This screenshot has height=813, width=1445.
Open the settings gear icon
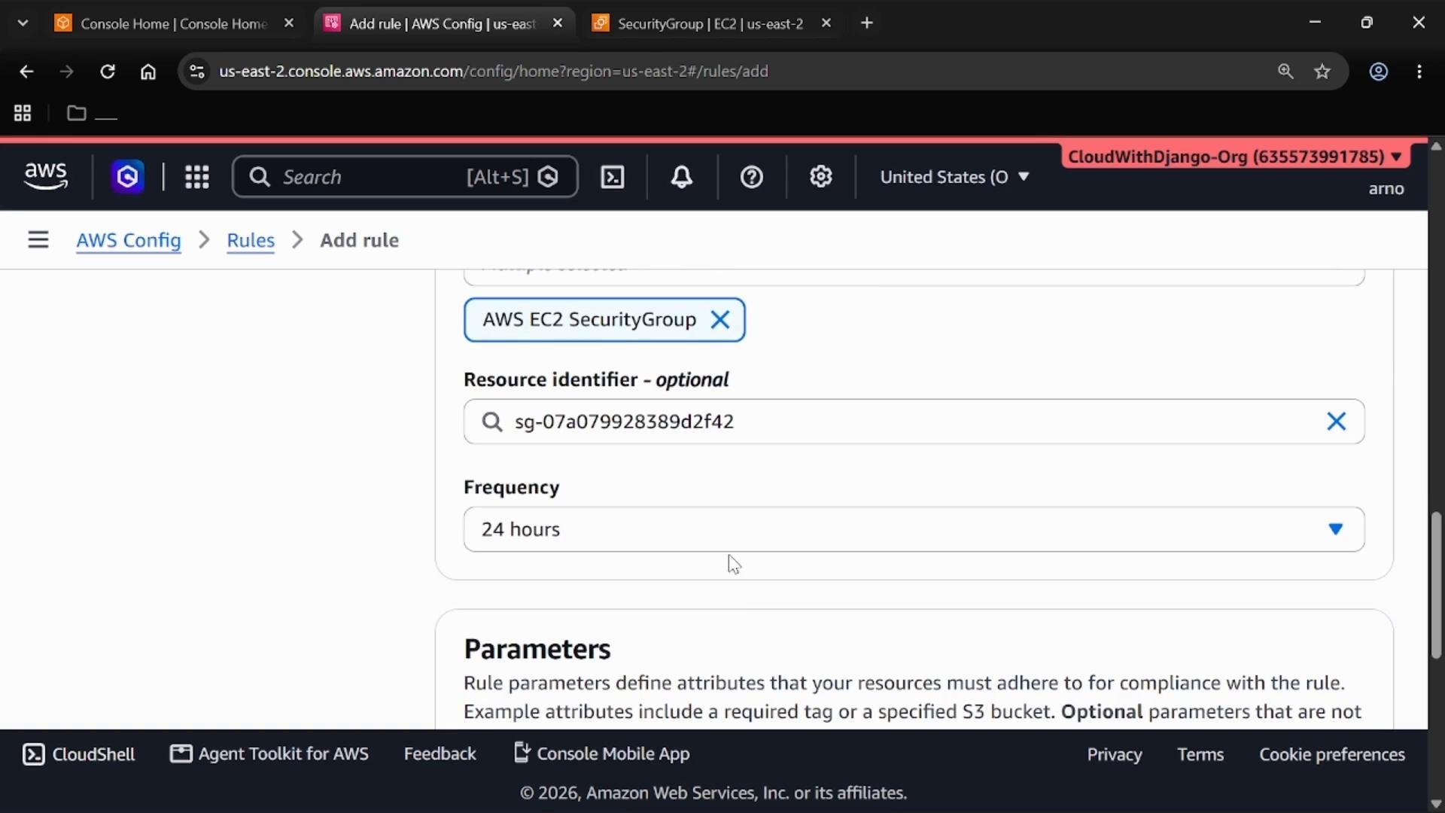coord(820,177)
